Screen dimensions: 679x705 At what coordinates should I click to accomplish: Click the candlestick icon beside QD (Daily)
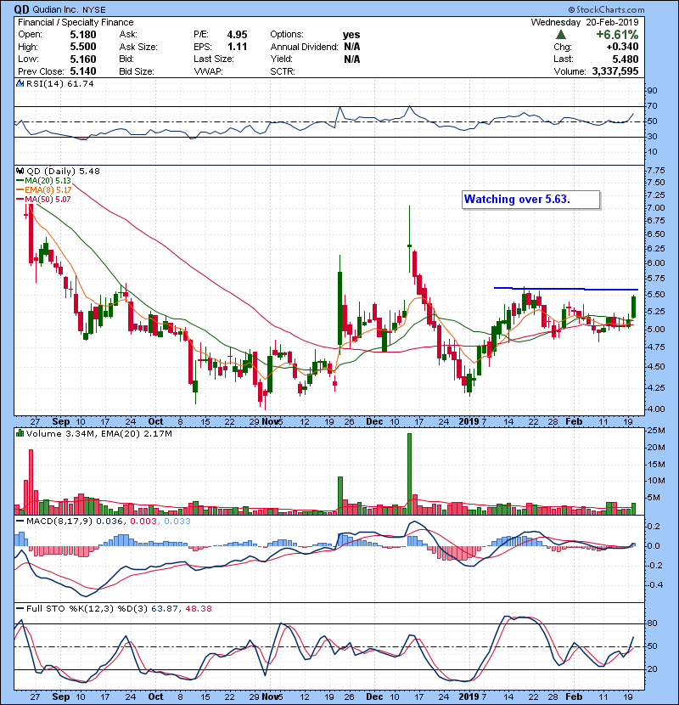(20, 171)
